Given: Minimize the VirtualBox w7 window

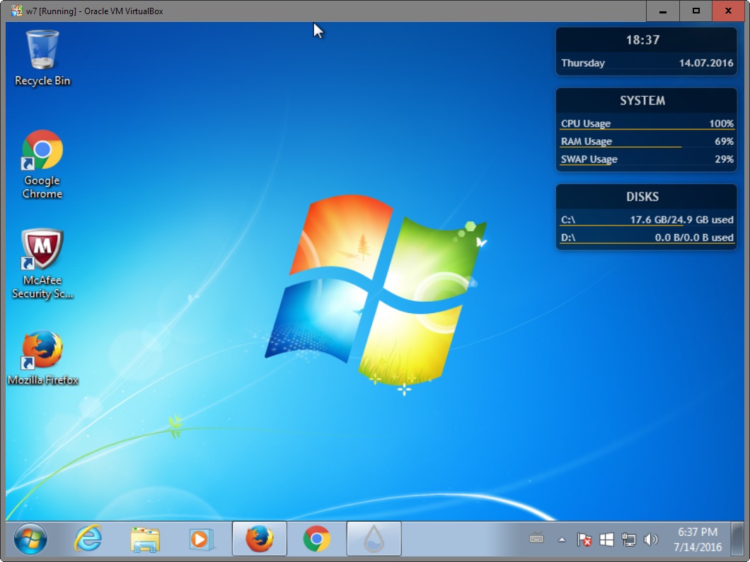Looking at the screenshot, I should click(x=662, y=11).
